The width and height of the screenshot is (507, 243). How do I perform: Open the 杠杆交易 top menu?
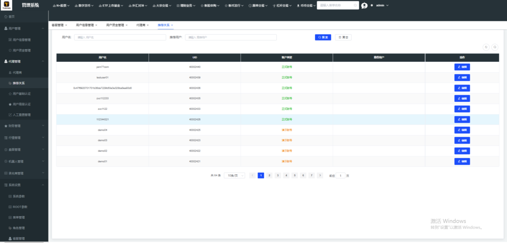pyautogui.click(x=282, y=5)
